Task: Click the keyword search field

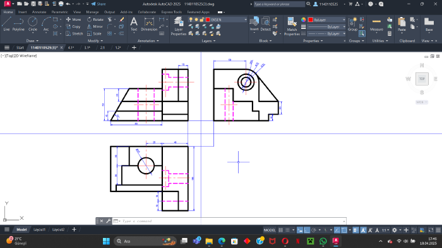Action: point(279,4)
